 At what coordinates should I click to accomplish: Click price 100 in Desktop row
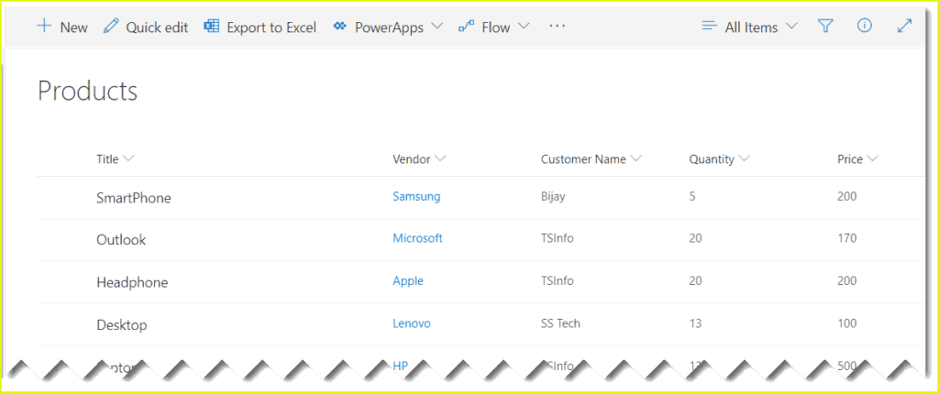click(x=846, y=323)
